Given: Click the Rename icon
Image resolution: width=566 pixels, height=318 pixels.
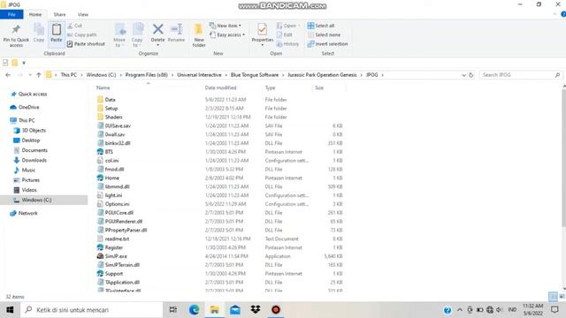Looking at the screenshot, I should pyautogui.click(x=177, y=29).
